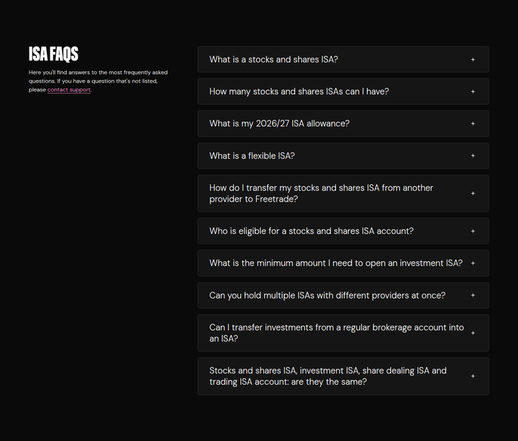
Task: Open the 2026/27 ISA allowance question
Action: pos(343,124)
